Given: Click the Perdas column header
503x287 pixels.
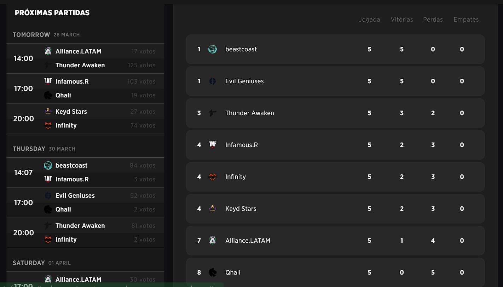Looking at the screenshot, I should tap(433, 19).
